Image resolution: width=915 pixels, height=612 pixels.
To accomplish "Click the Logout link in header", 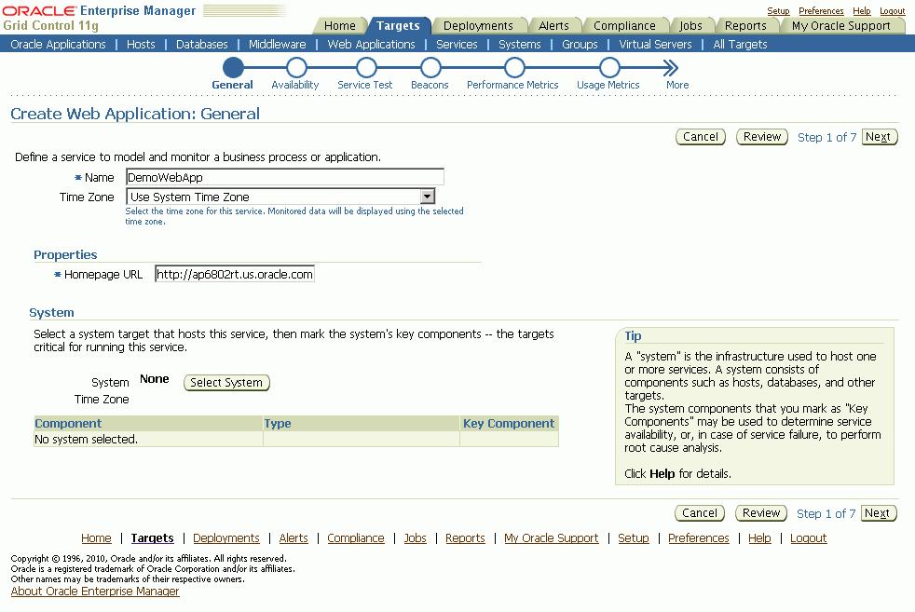I will (892, 11).
